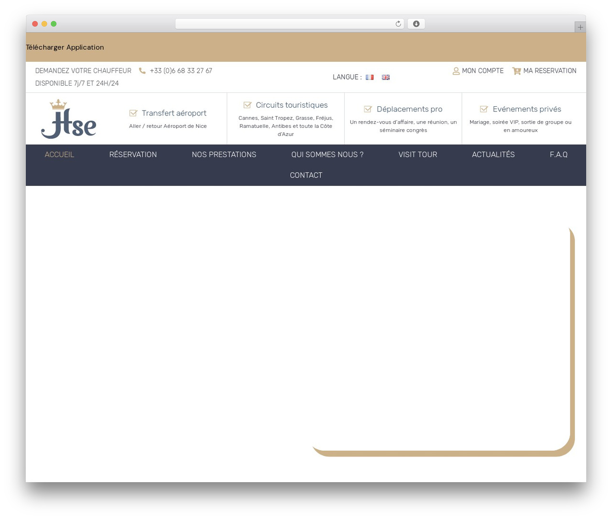
Task: Click the user account icon
Action: pos(456,71)
